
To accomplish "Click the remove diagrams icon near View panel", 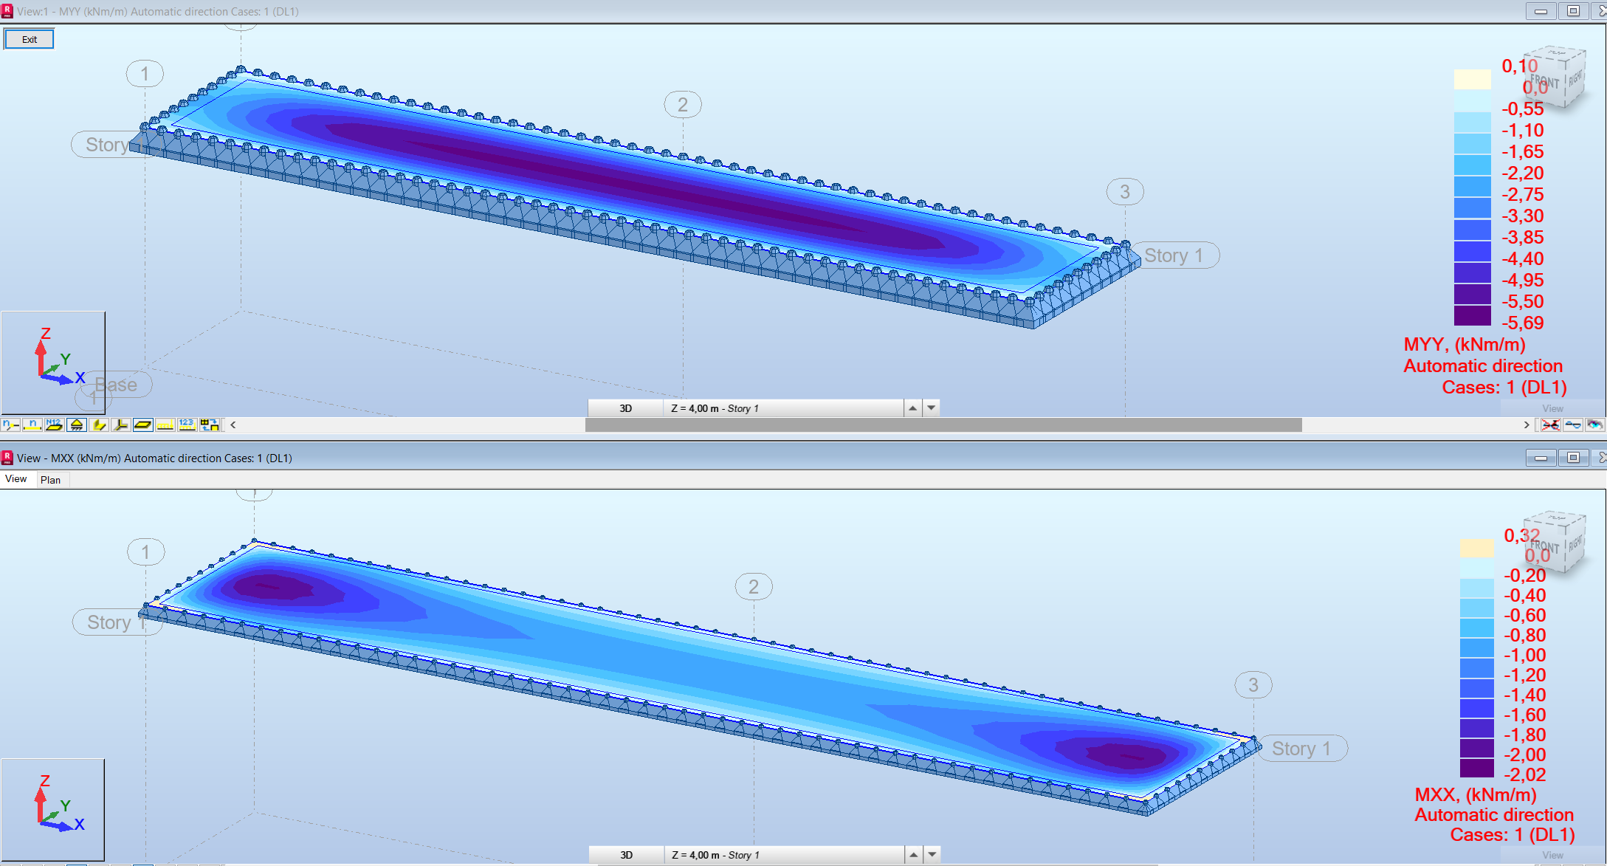I will (x=1551, y=425).
